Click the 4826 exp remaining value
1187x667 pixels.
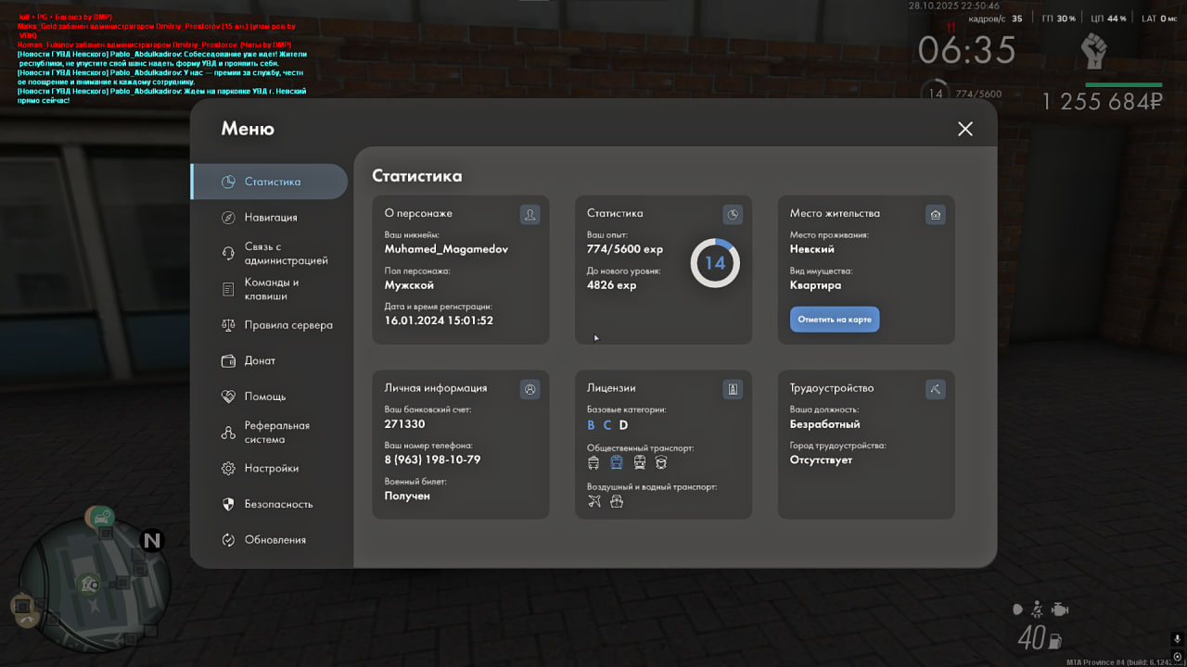[612, 285]
